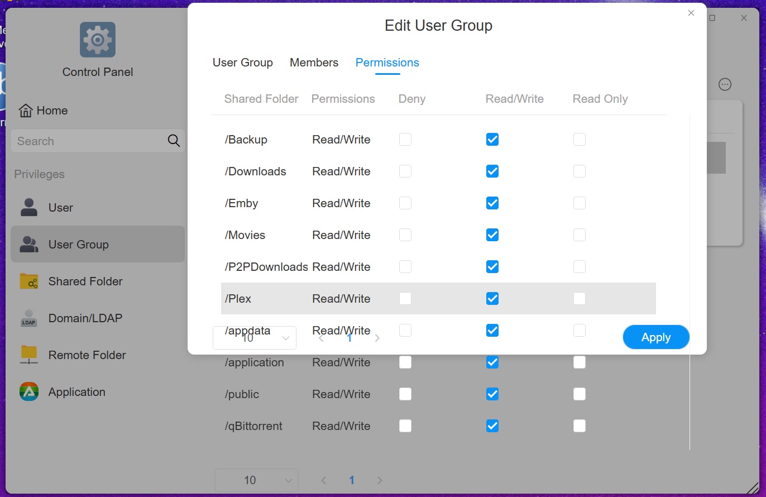The width and height of the screenshot is (766, 497).
Task: Open the more options ellipsis icon in Control Panel window
Action: pos(725,84)
